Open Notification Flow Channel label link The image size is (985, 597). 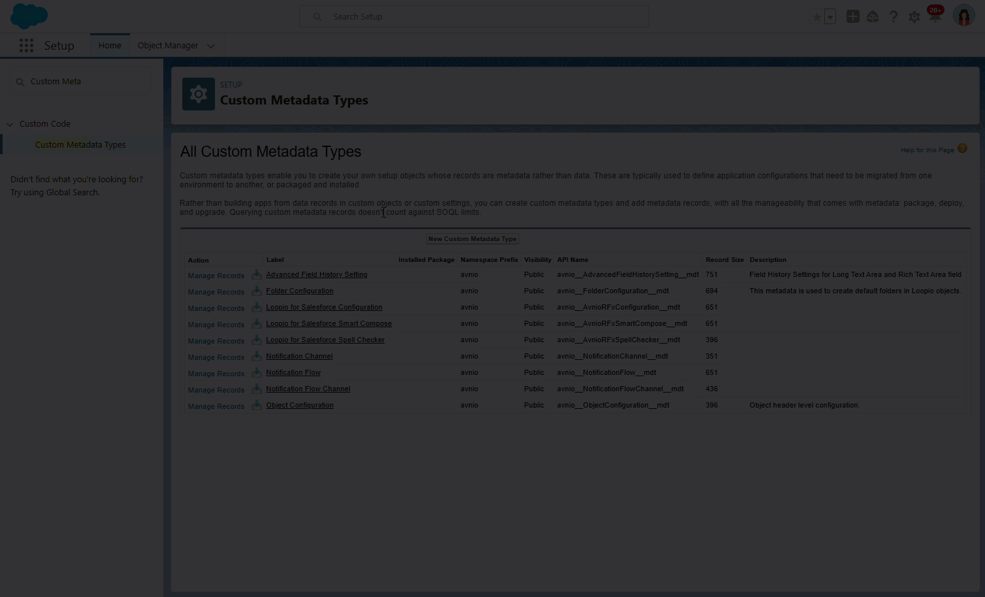[308, 389]
